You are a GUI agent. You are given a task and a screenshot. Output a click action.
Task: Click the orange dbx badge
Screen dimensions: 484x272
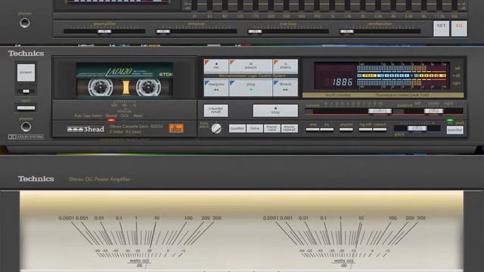[x=176, y=128]
